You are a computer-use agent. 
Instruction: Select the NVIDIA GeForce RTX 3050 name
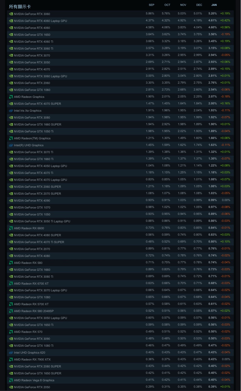tap(32, 62)
